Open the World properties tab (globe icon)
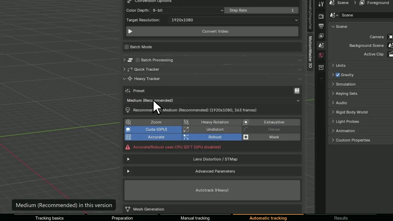The height and width of the screenshot is (221, 393). coord(321,55)
